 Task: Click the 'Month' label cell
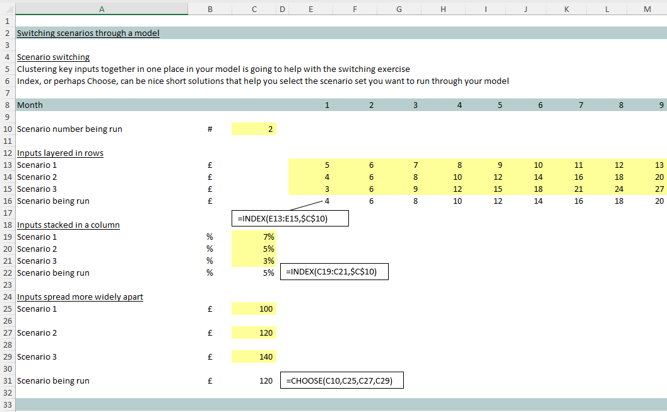30,105
